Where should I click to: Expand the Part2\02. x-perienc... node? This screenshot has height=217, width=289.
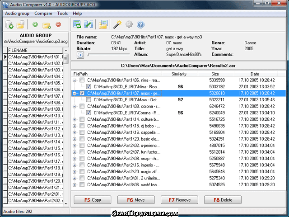pos(74,146)
